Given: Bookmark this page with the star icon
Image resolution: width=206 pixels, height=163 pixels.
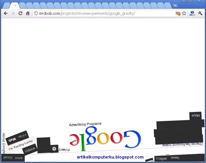Looking at the screenshot, I should (x=184, y=13).
